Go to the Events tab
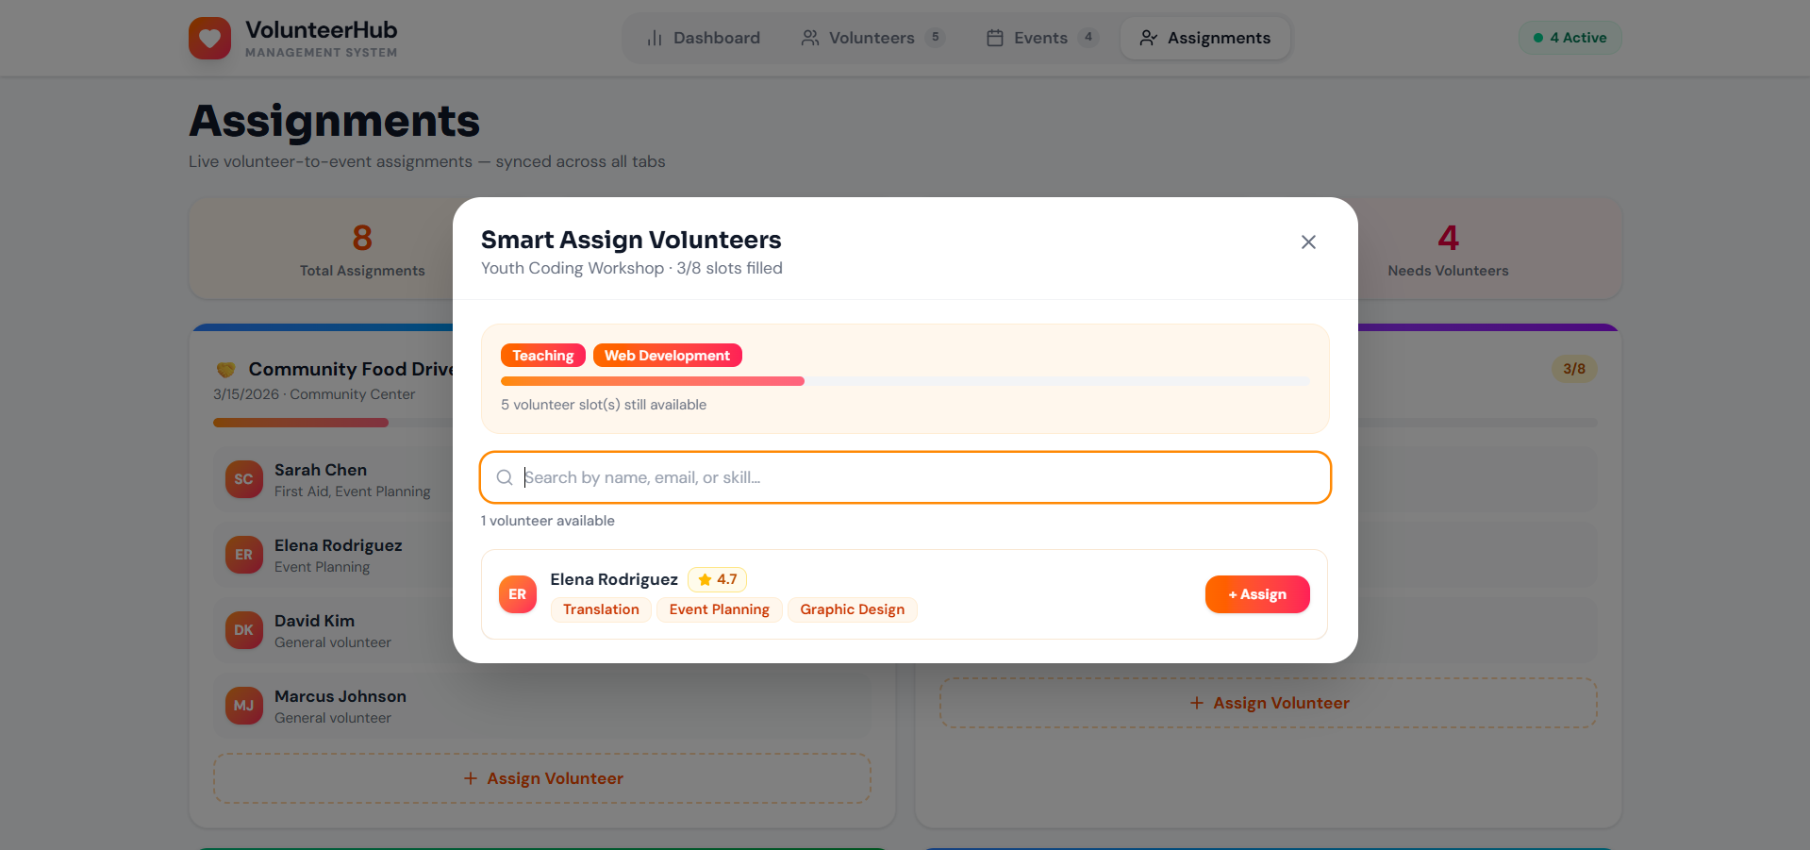The image size is (1810, 850). 1040,38
